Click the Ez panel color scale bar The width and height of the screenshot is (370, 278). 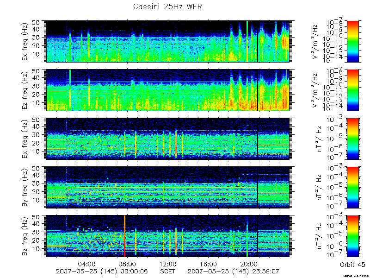[352, 90]
